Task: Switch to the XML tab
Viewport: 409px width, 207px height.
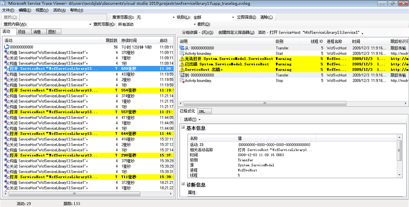Action: 202,111
